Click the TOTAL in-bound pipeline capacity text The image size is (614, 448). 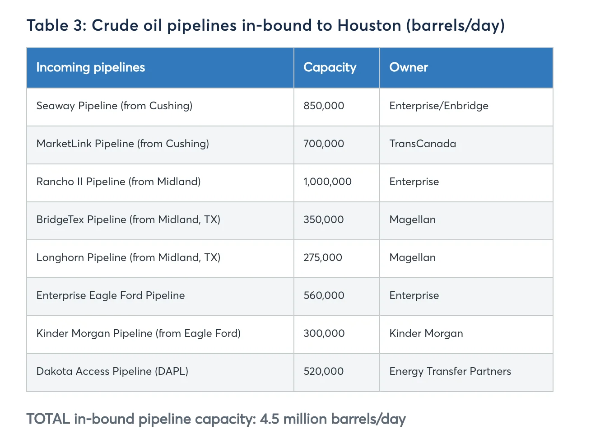[x=216, y=419]
